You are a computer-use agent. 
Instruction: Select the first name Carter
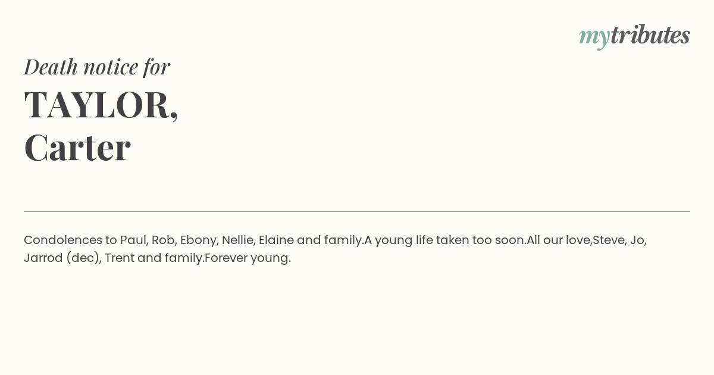tap(77, 147)
